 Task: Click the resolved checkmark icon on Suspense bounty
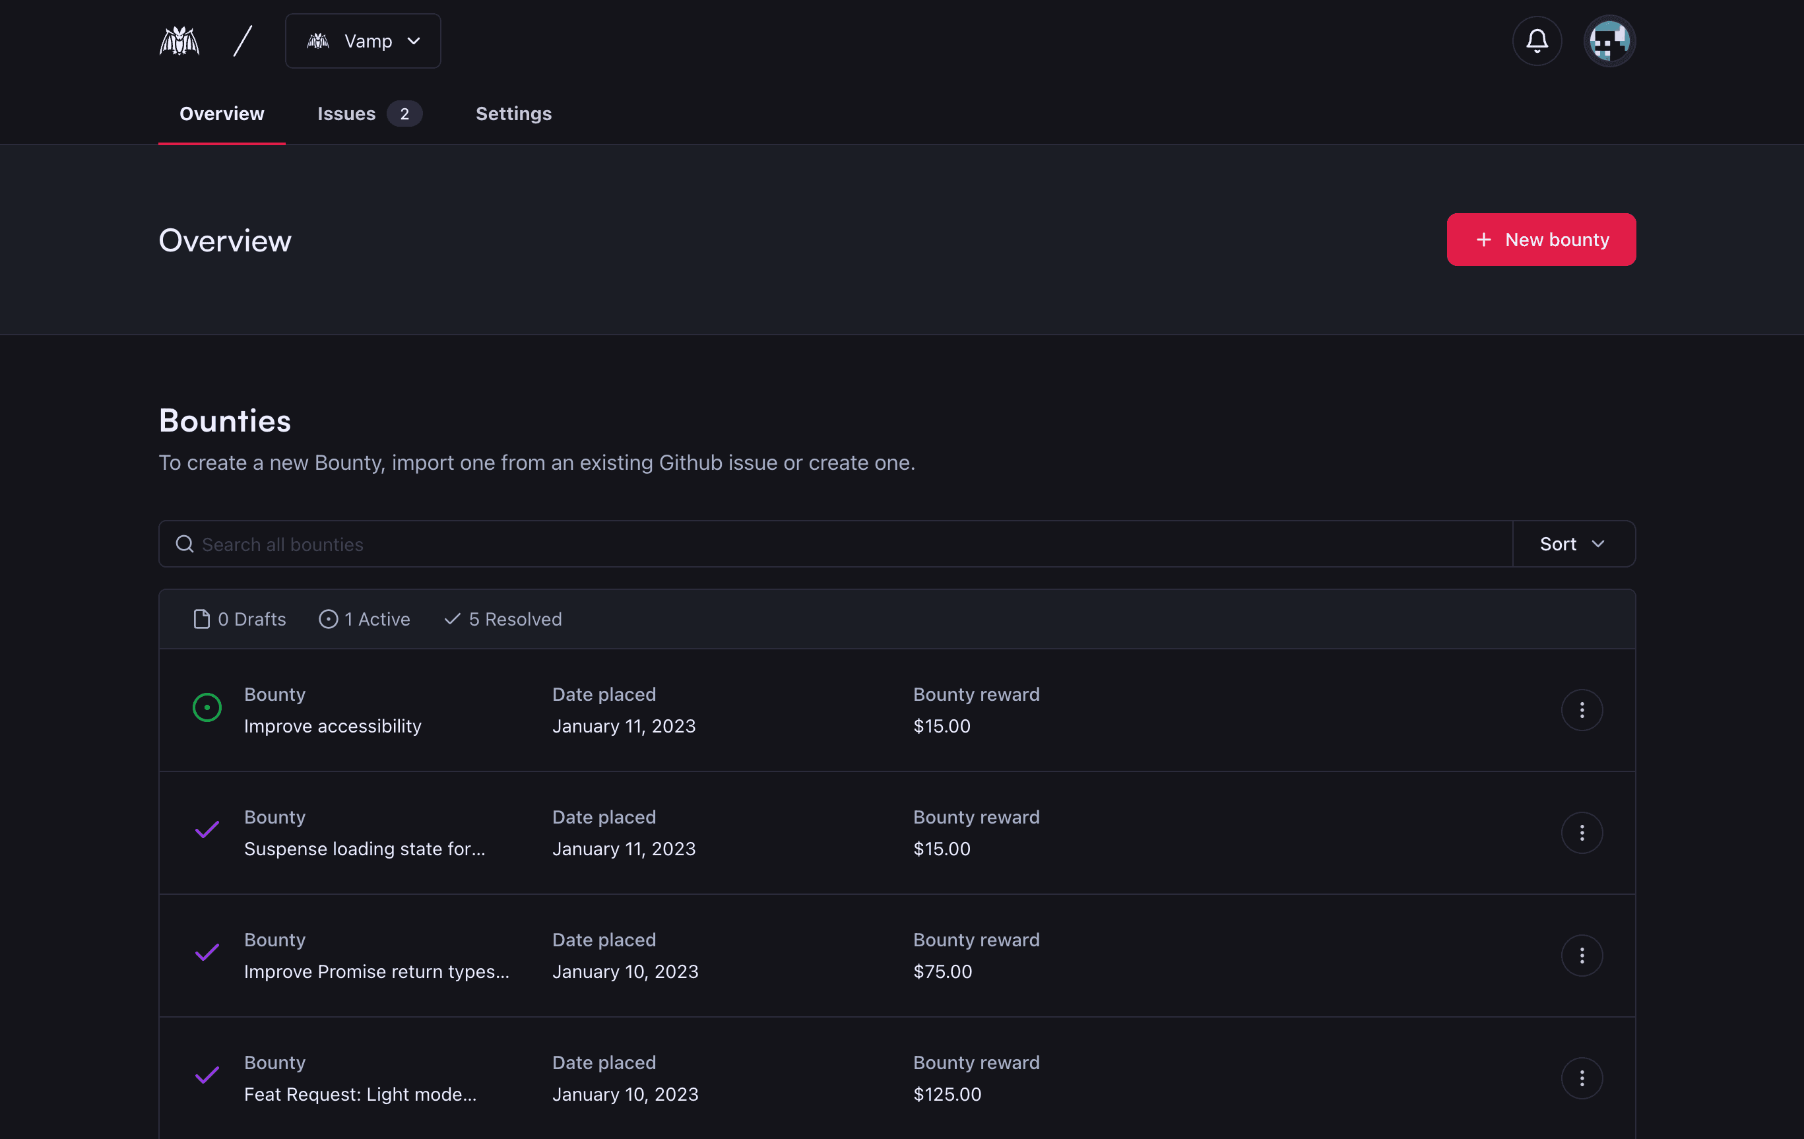pos(207,831)
